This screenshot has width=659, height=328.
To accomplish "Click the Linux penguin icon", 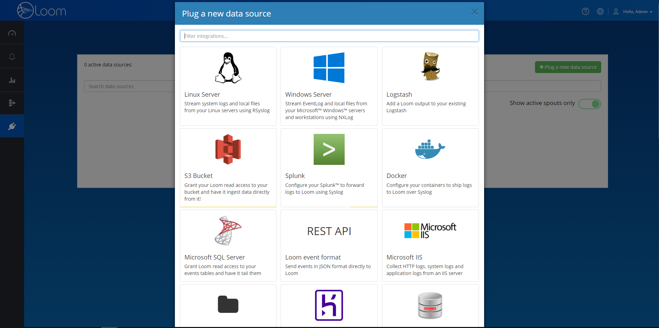I will click(228, 68).
